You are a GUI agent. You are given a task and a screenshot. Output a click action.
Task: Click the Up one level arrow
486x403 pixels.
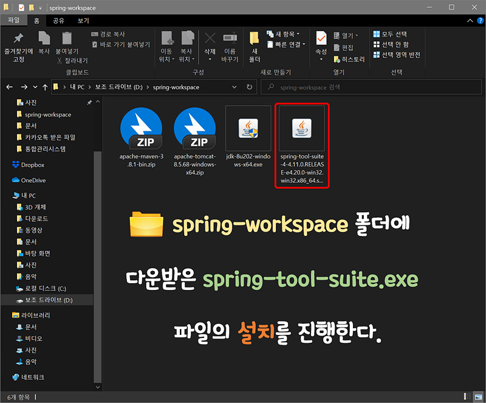(x=45, y=87)
